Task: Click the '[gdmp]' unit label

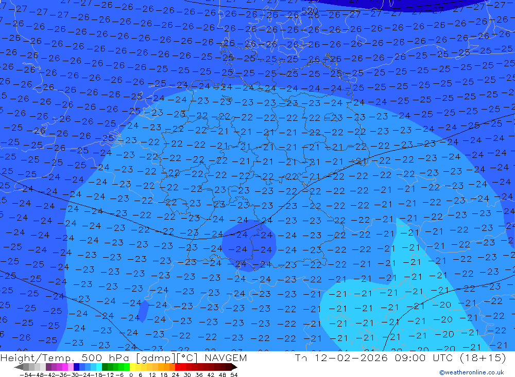Action: [156, 358]
